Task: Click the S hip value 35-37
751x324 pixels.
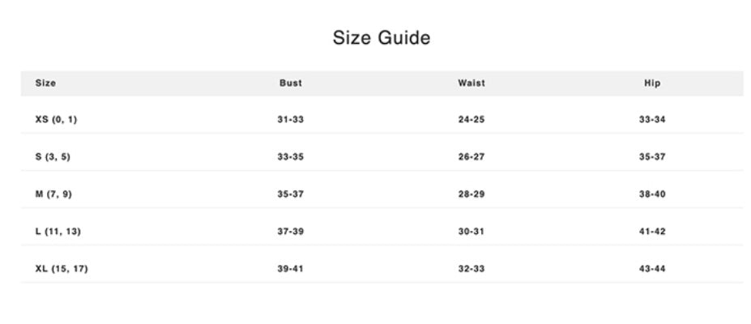Action: click(651, 157)
